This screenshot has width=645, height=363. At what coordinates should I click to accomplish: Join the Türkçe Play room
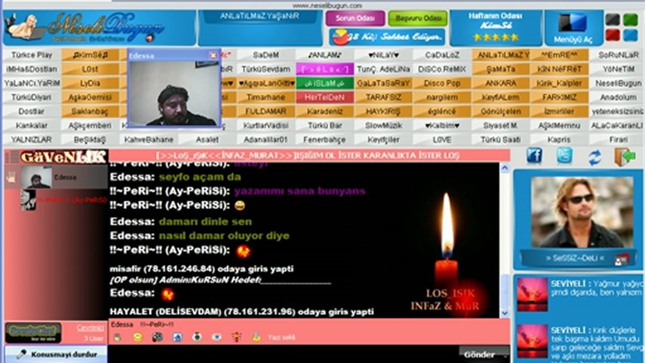31,55
